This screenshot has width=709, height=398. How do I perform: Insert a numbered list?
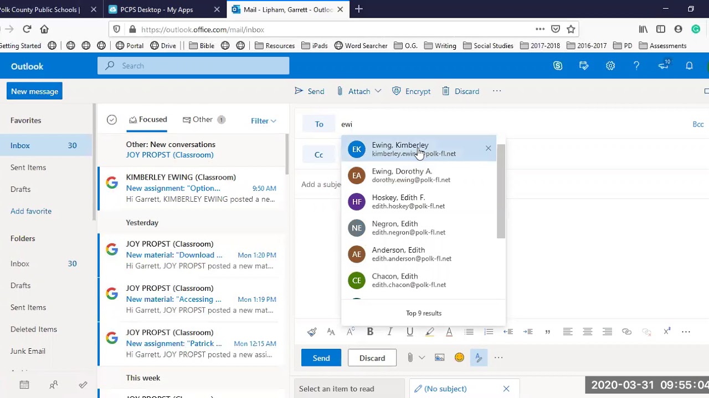(x=489, y=332)
